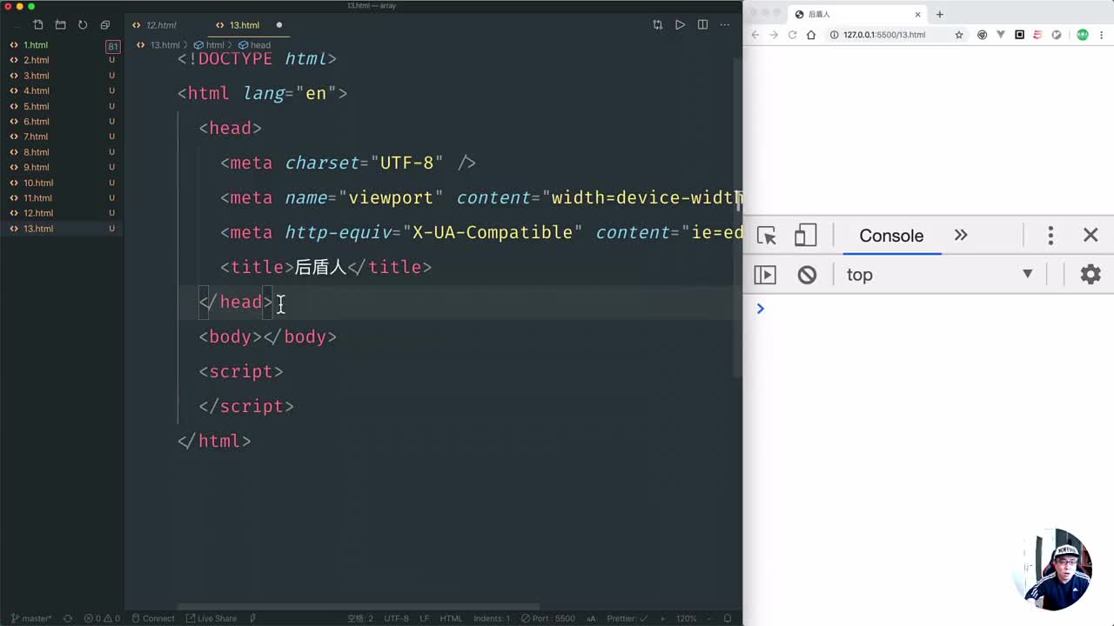Open 5.html in file explorer
The height and width of the screenshot is (626, 1114).
(x=61, y=106)
